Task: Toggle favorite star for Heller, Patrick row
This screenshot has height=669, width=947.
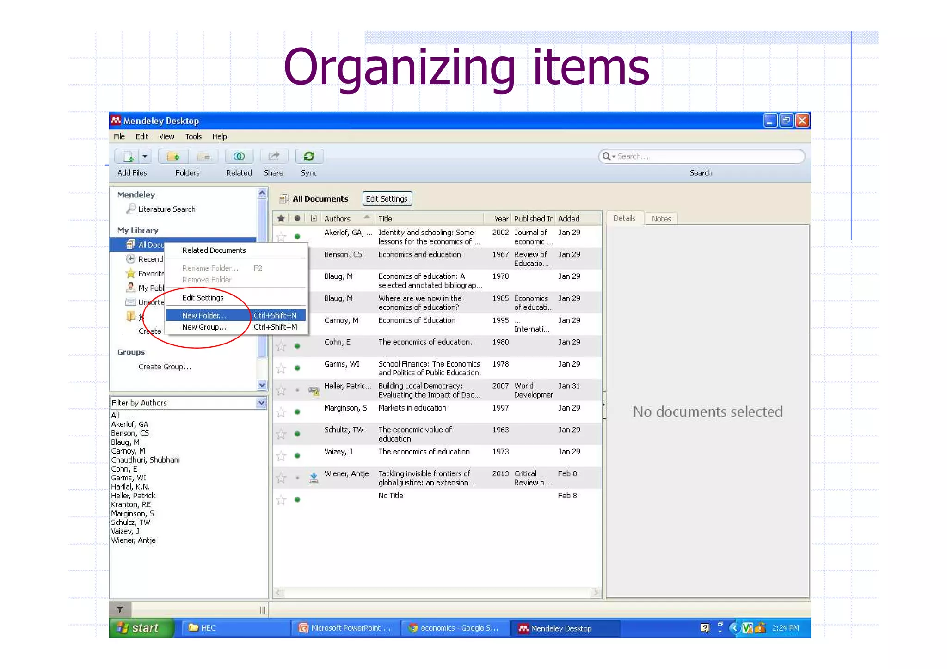Action: (281, 391)
